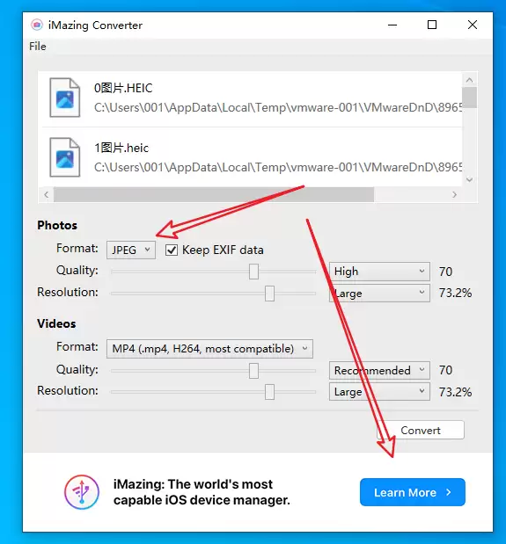This screenshot has width=506, height=544.
Task: Click the iMazing USB logo in banner
Action: tap(82, 492)
